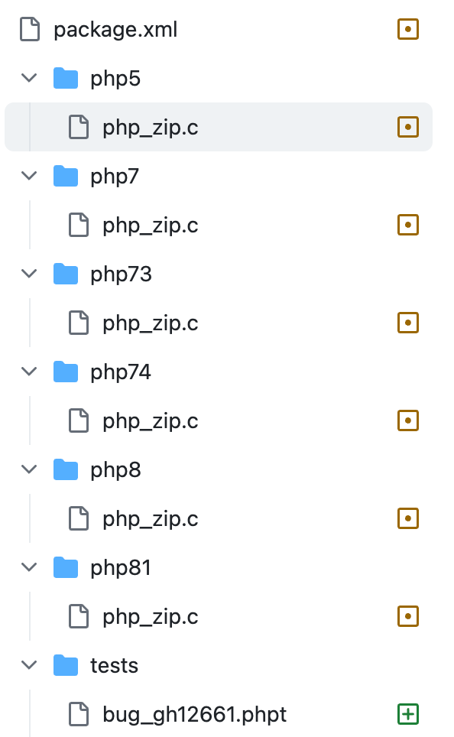The image size is (454, 737).
Task: Collapse the php8 folder chevron
Action: pyautogui.click(x=29, y=469)
